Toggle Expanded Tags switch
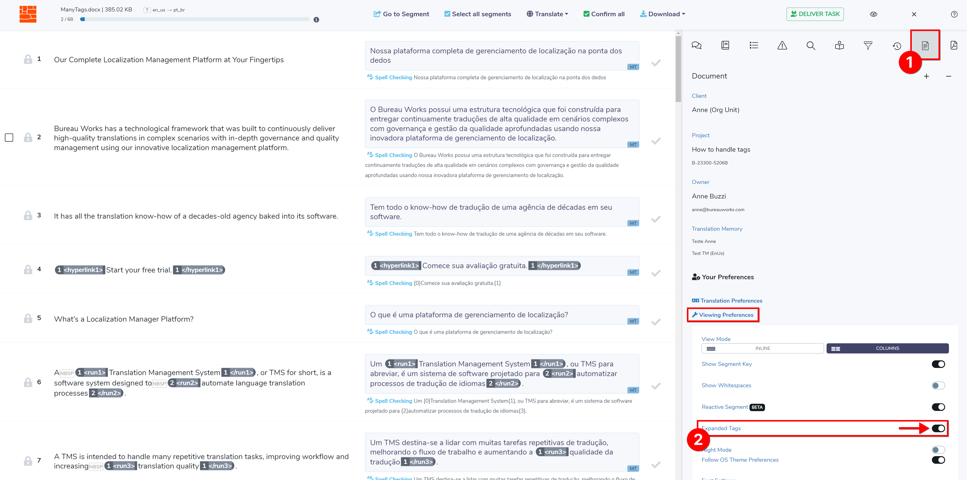The width and height of the screenshot is (967, 480). [938, 428]
